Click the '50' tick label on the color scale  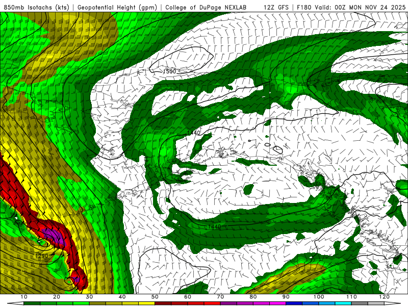155,297
